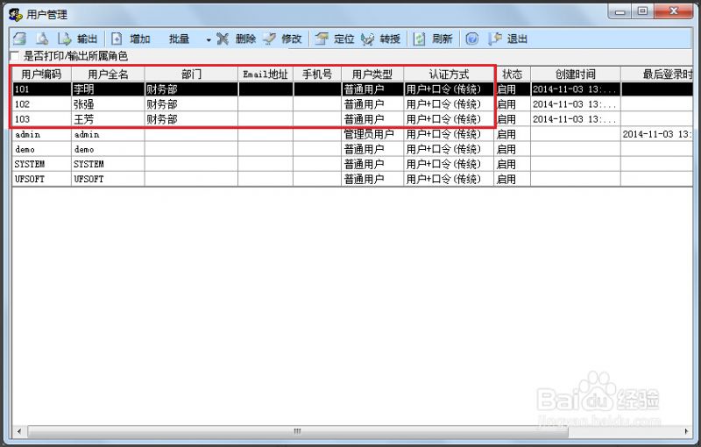Click the 认证方式 column header

point(449,74)
